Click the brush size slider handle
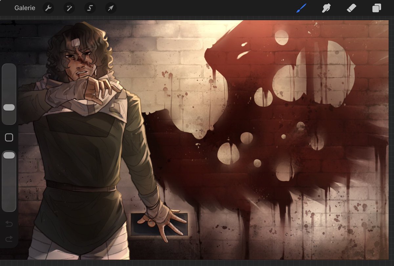 [x=9, y=108]
